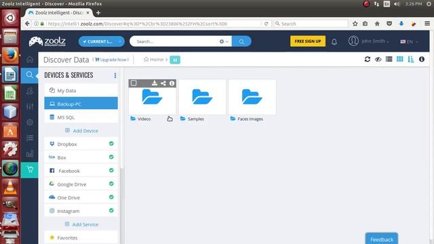Switch to list view
Screen dimensions: 434x244
(389, 59)
